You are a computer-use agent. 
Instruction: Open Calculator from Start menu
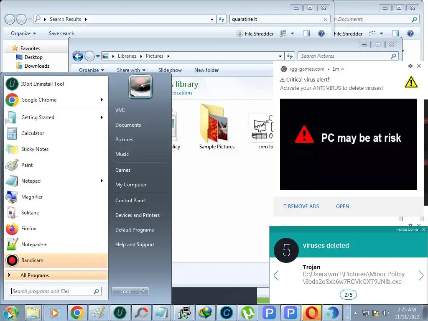pos(56,133)
